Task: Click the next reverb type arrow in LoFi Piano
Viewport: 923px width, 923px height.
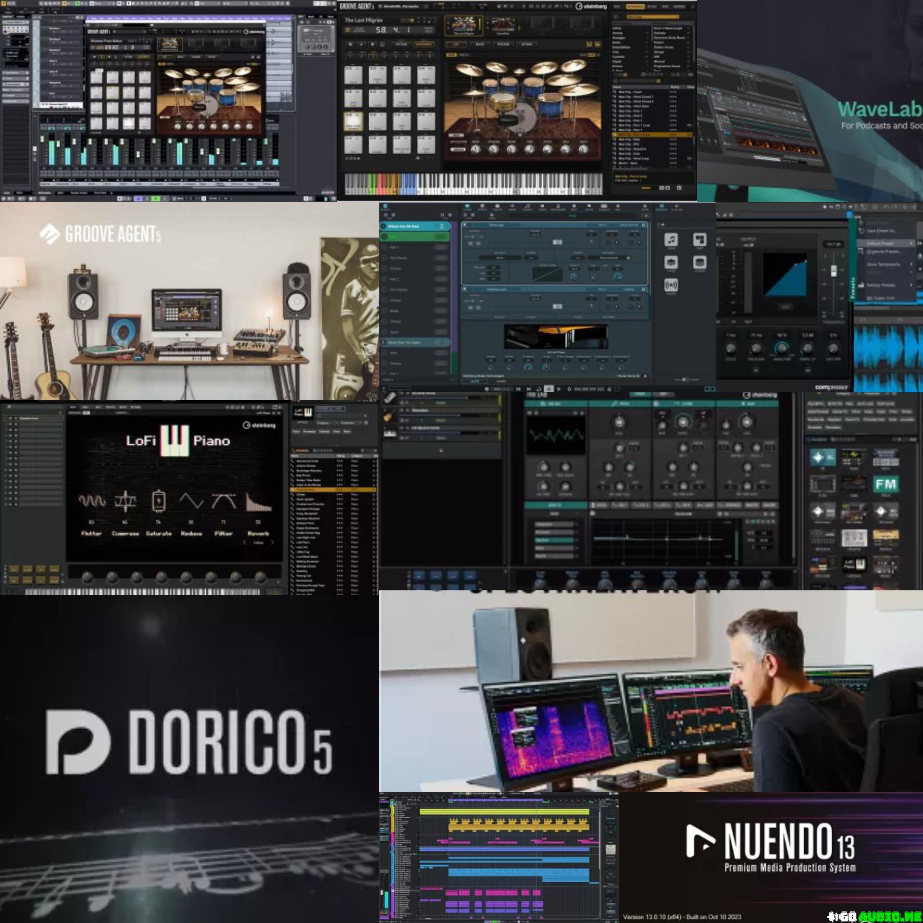Action: point(272,542)
